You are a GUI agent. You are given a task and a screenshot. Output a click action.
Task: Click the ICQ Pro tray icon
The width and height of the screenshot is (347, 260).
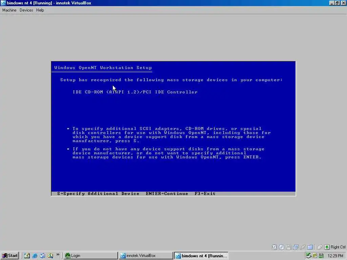click(321, 256)
